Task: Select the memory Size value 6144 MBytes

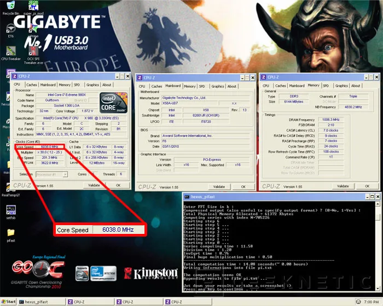Action: pos(294,102)
